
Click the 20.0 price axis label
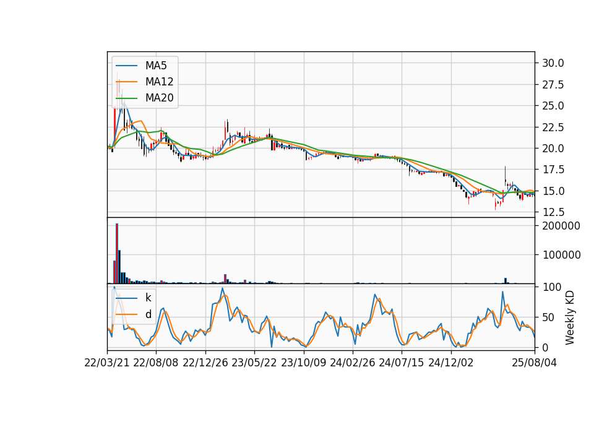(553, 149)
